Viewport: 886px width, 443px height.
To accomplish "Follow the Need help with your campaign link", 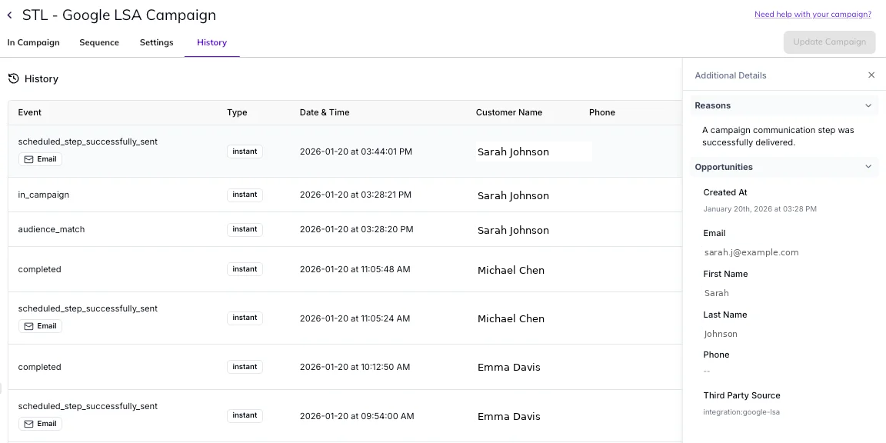I will click(x=813, y=14).
